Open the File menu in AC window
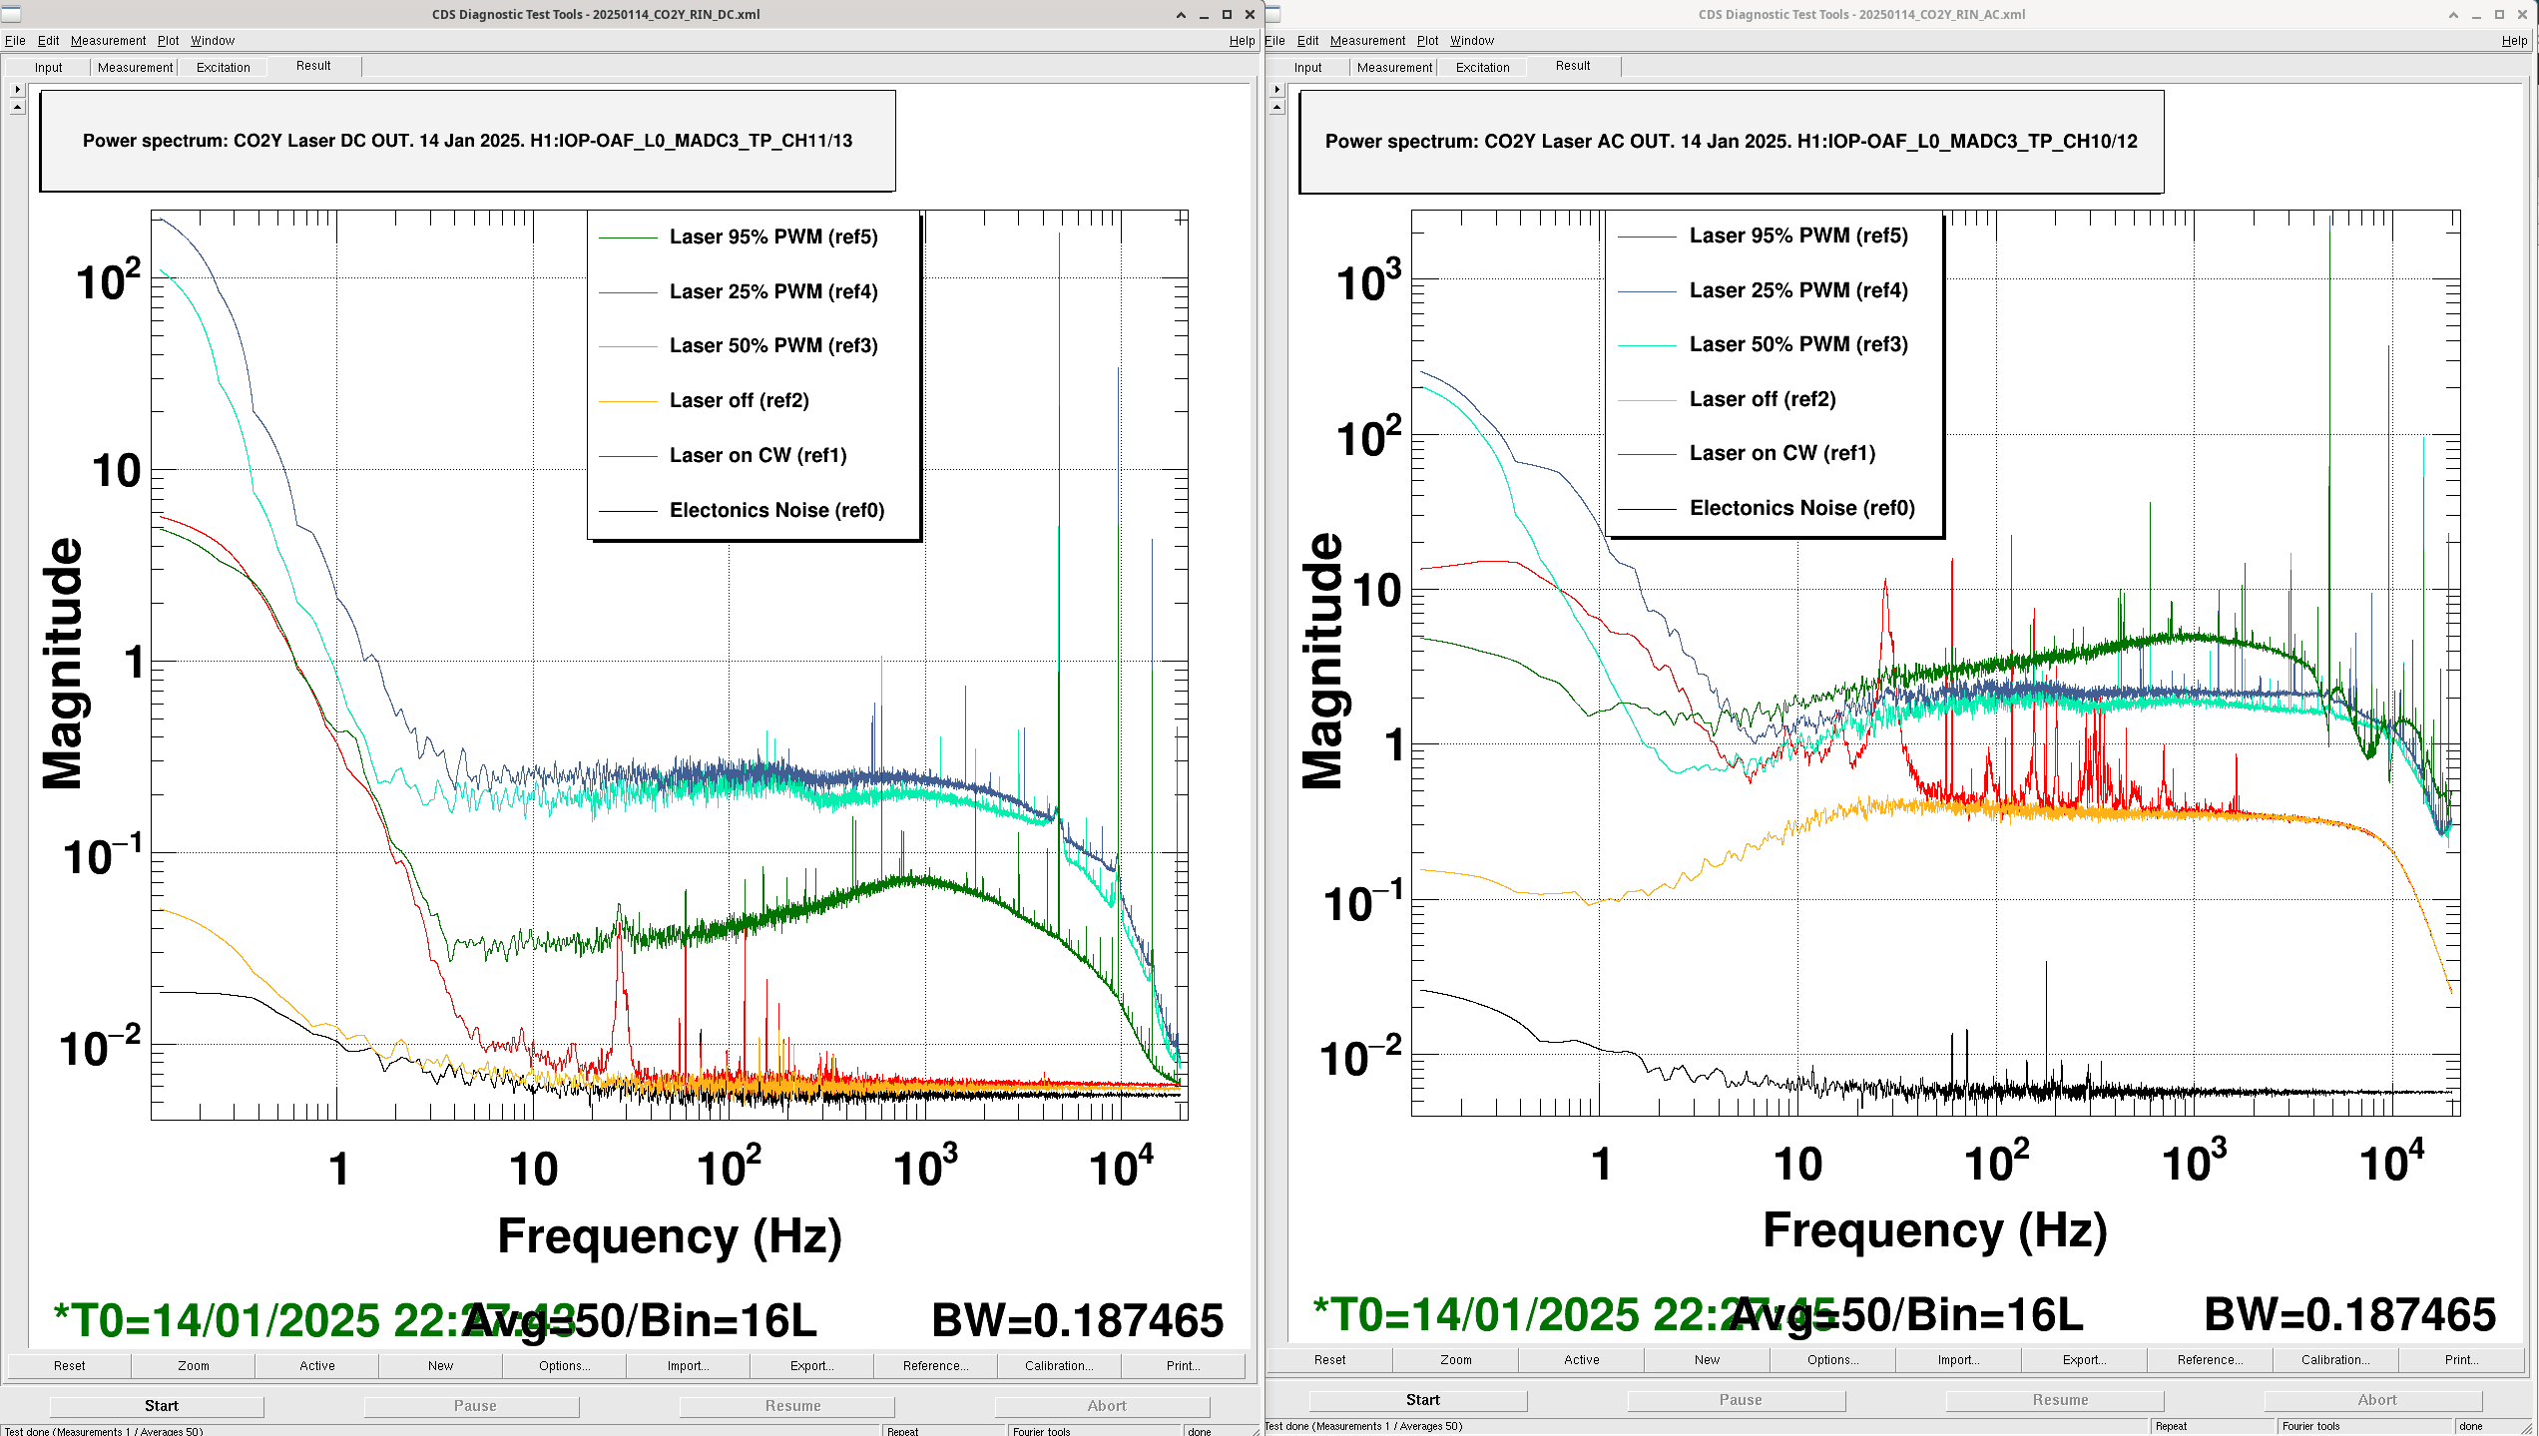 click(1275, 41)
